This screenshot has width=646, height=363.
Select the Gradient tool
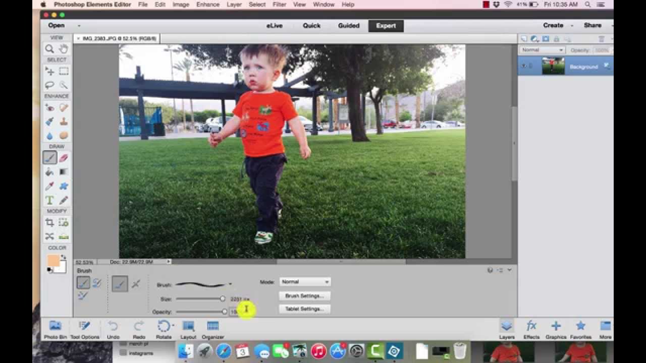64,172
